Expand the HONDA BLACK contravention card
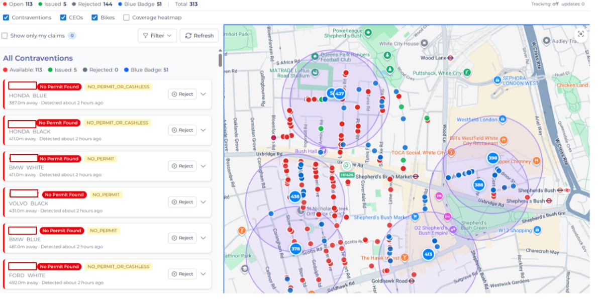The height and width of the screenshot is (299, 598). coord(204,130)
